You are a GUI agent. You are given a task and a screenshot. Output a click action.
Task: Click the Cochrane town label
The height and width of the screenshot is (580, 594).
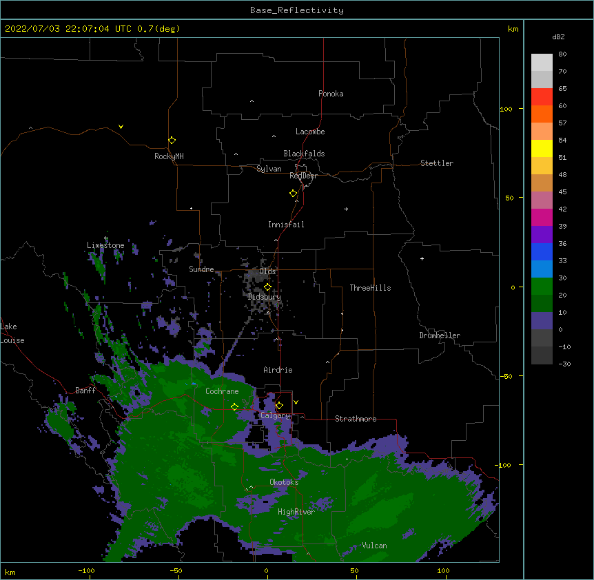point(222,391)
